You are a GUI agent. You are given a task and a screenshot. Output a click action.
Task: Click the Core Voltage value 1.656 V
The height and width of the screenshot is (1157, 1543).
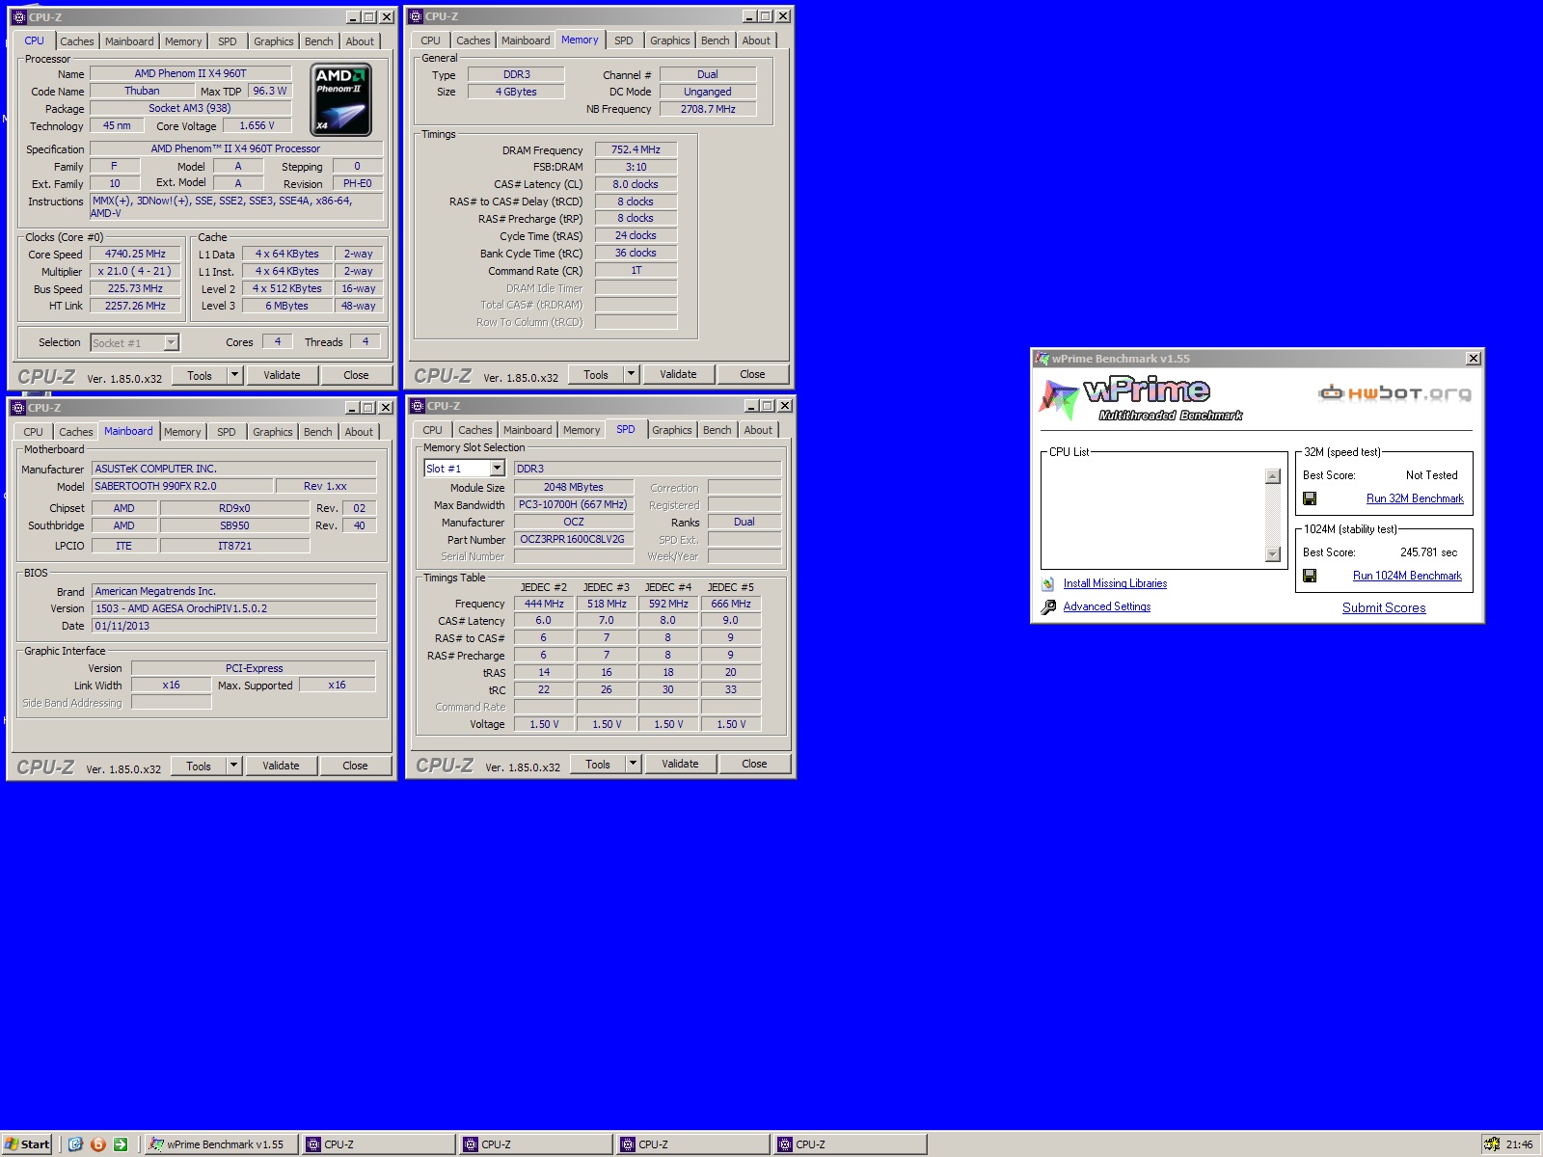(257, 125)
